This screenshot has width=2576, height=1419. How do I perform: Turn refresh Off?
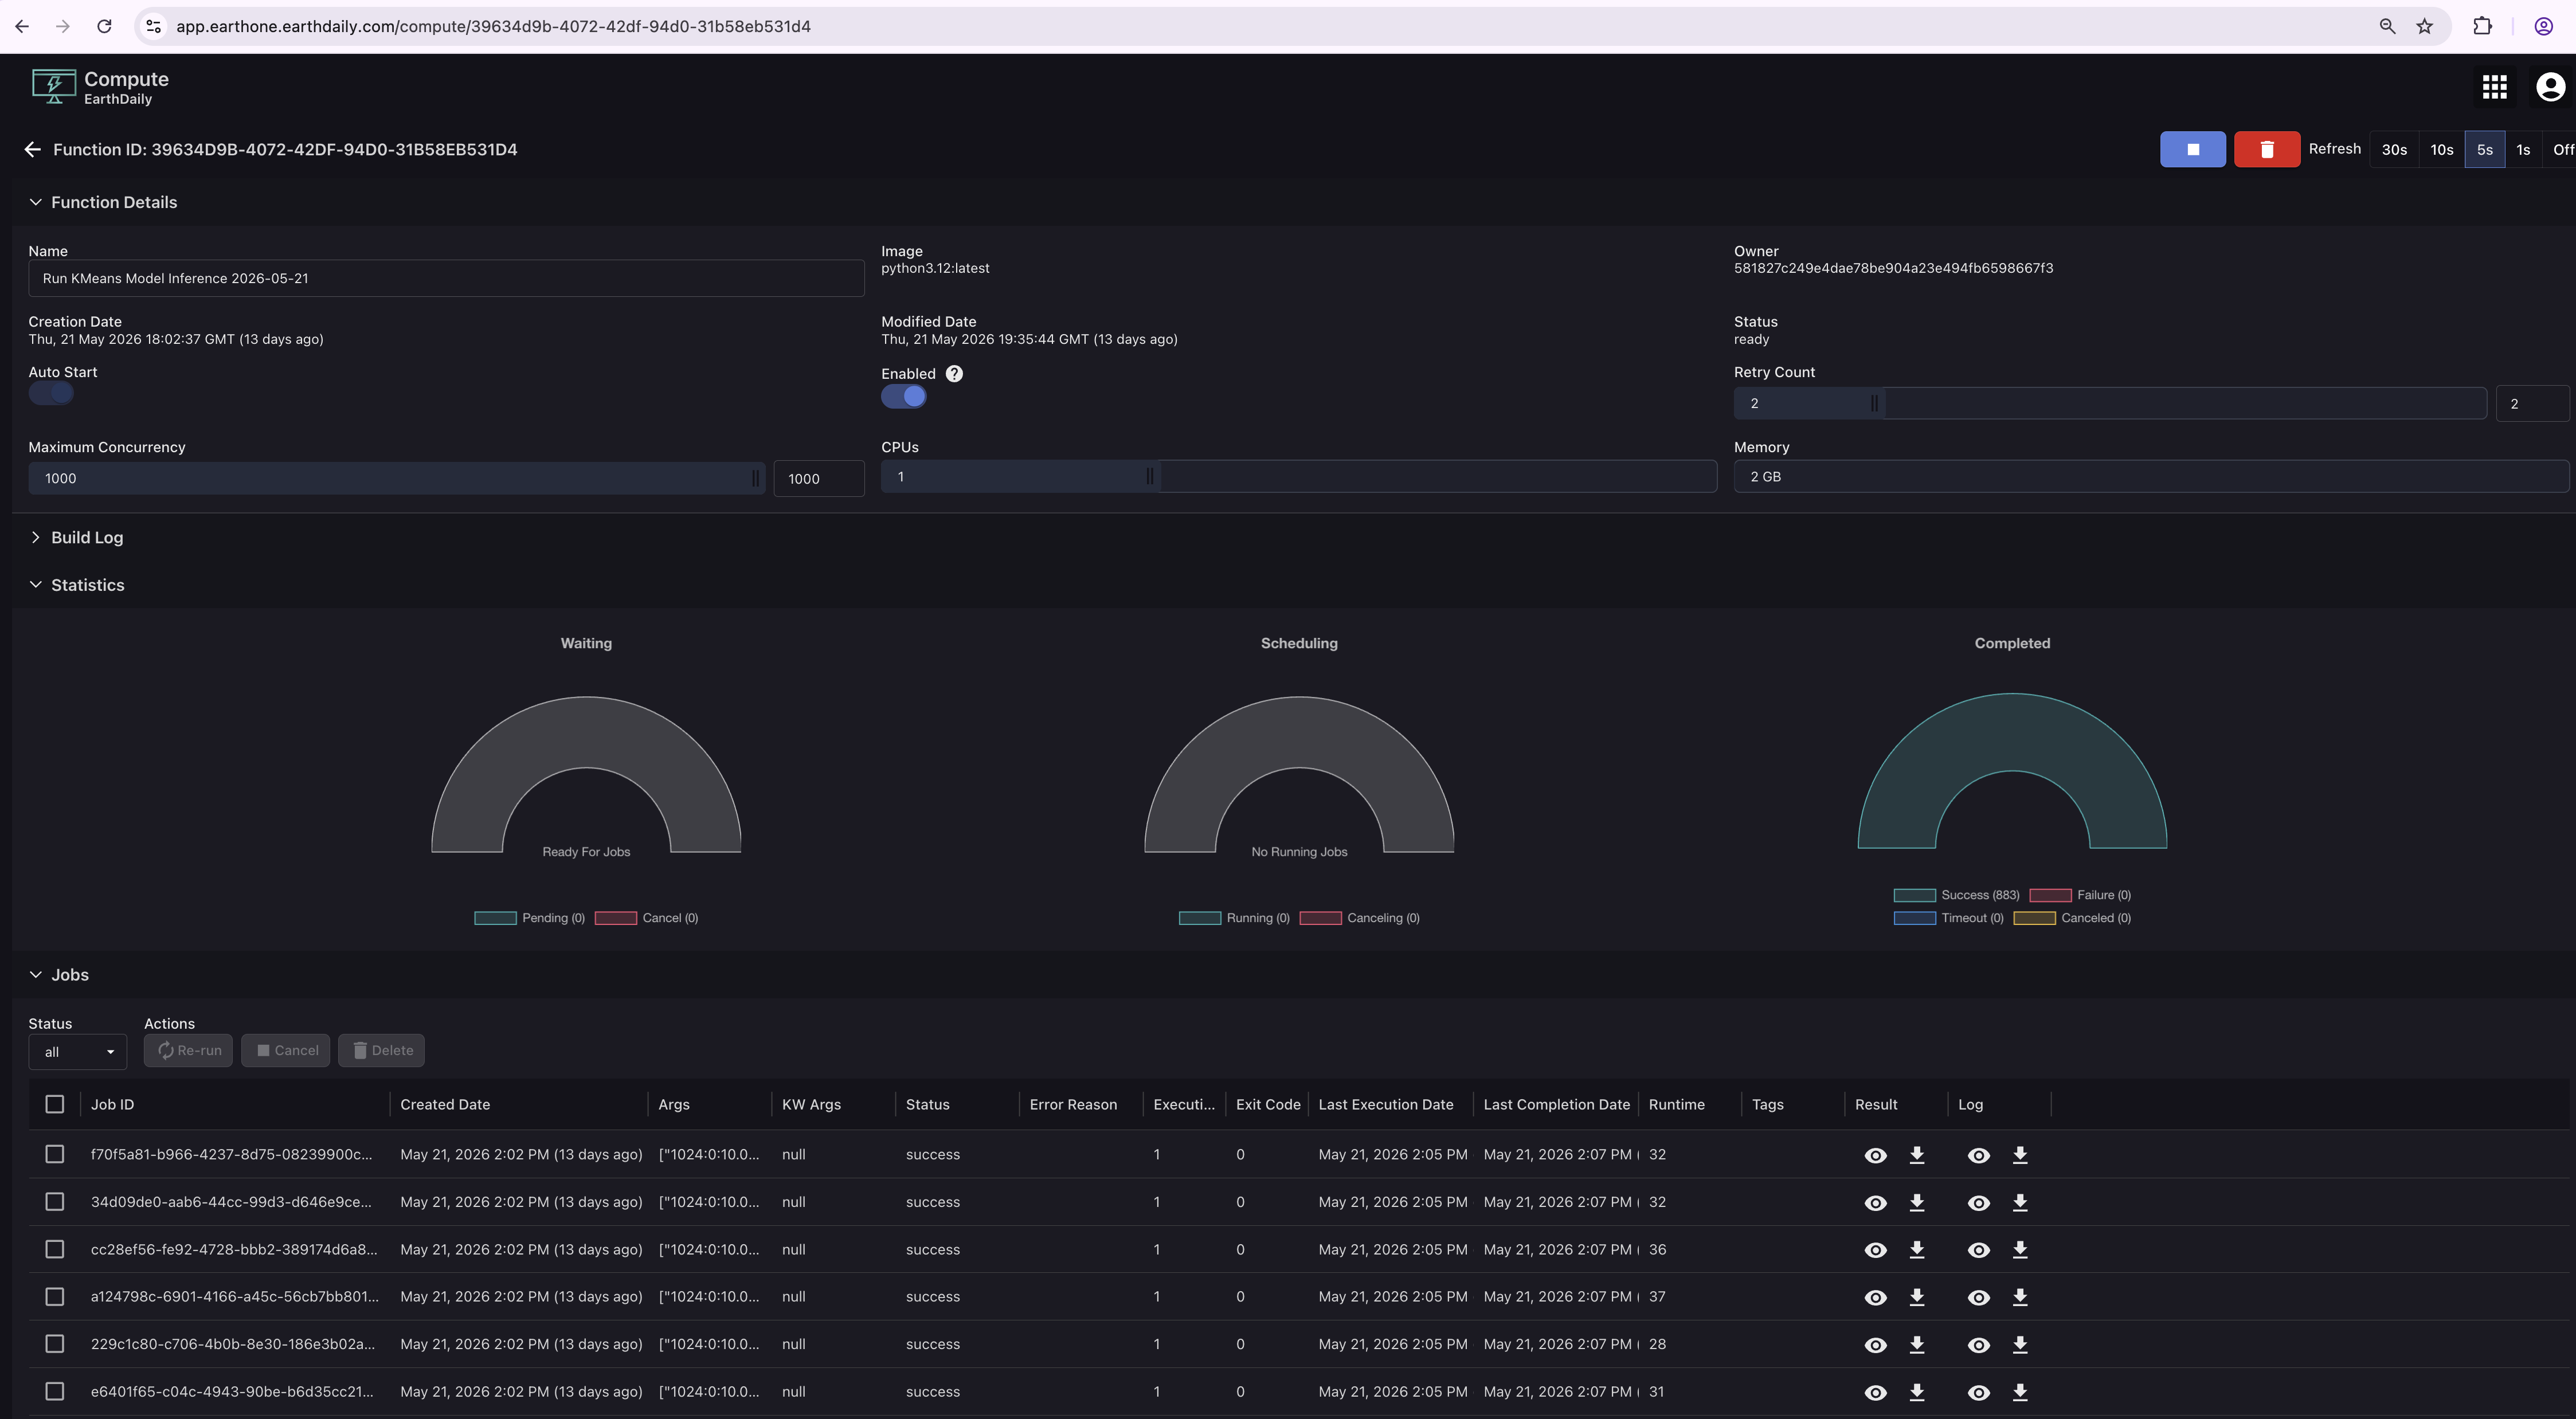click(x=2561, y=149)
